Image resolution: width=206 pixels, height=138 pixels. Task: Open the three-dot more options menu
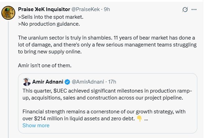click(194, 9)
